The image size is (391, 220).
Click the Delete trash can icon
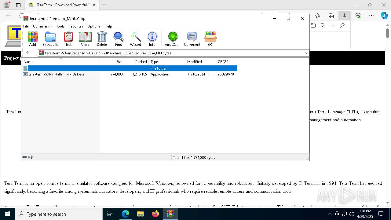102,39
